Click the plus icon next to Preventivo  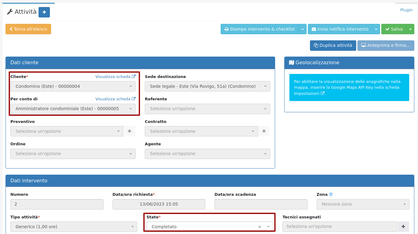click(x=129, y=131)
